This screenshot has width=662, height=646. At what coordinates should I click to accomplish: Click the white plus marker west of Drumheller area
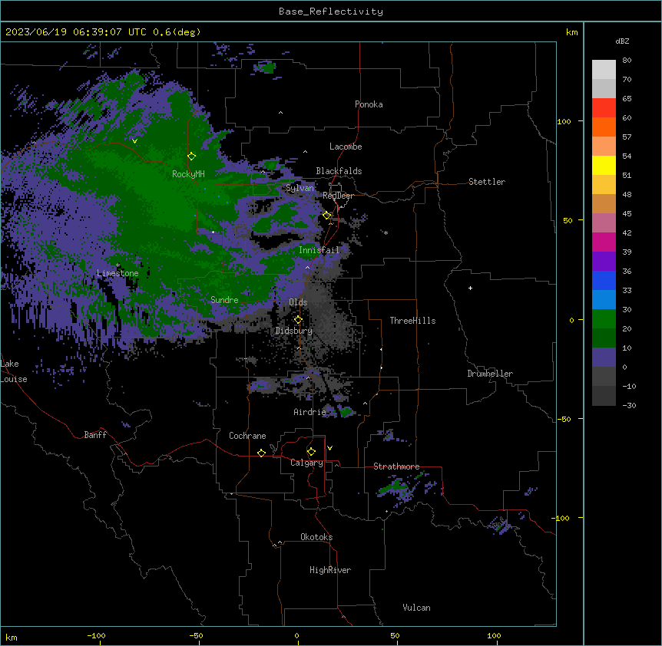470,288
